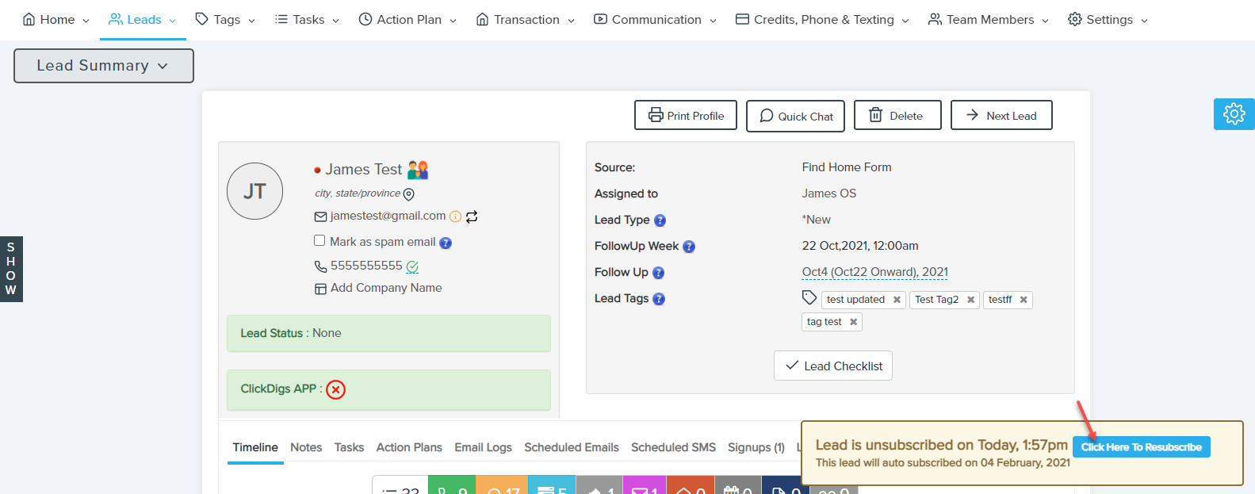The width and height of the screenshot is (1255, 494).
Task: Click the blue settings gear on right edge
Action: [x=1234, y=114]
